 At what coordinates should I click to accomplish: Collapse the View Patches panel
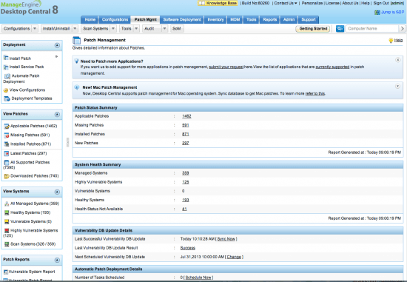coord(57,115)
